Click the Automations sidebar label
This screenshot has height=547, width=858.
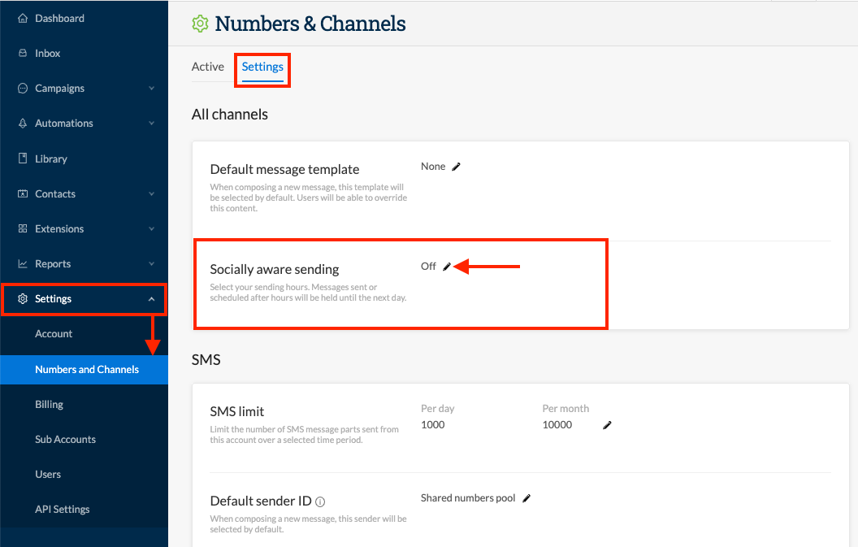pyautogui.click(x=64, y=124)
